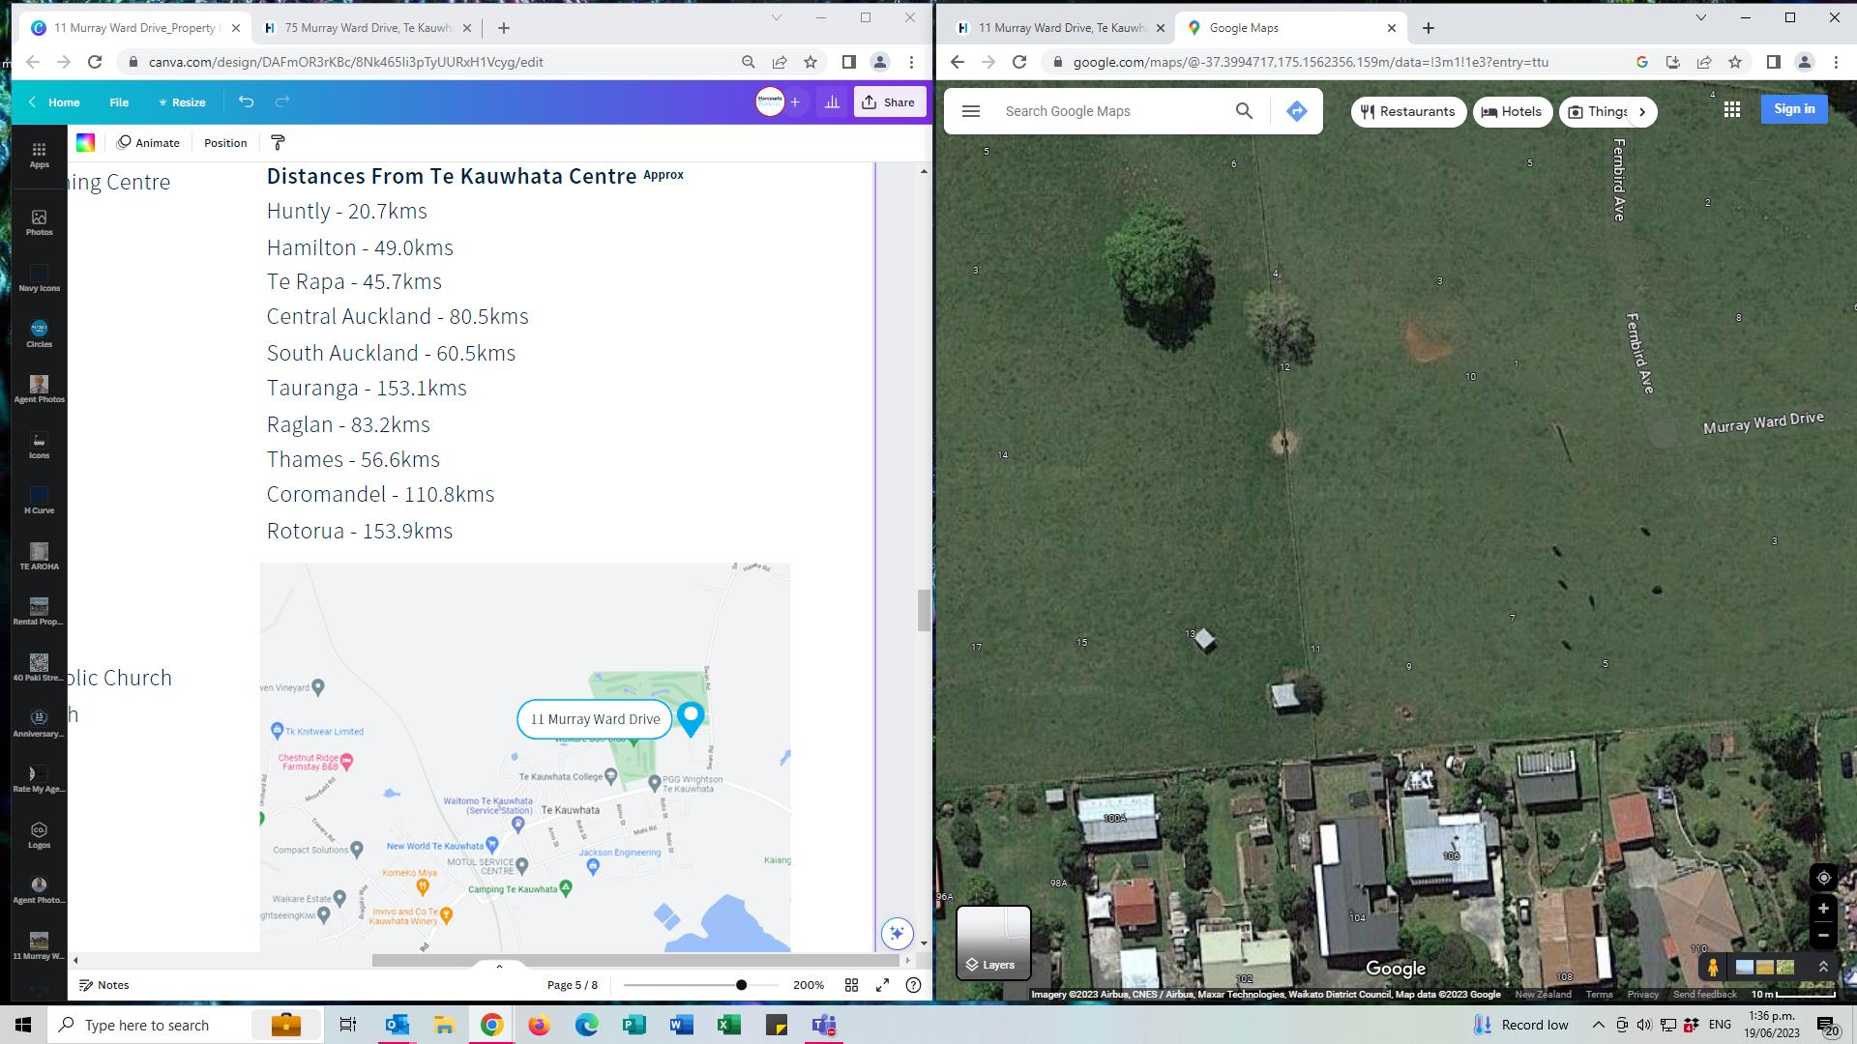Click the Canva undo arrow

[246, 101]
